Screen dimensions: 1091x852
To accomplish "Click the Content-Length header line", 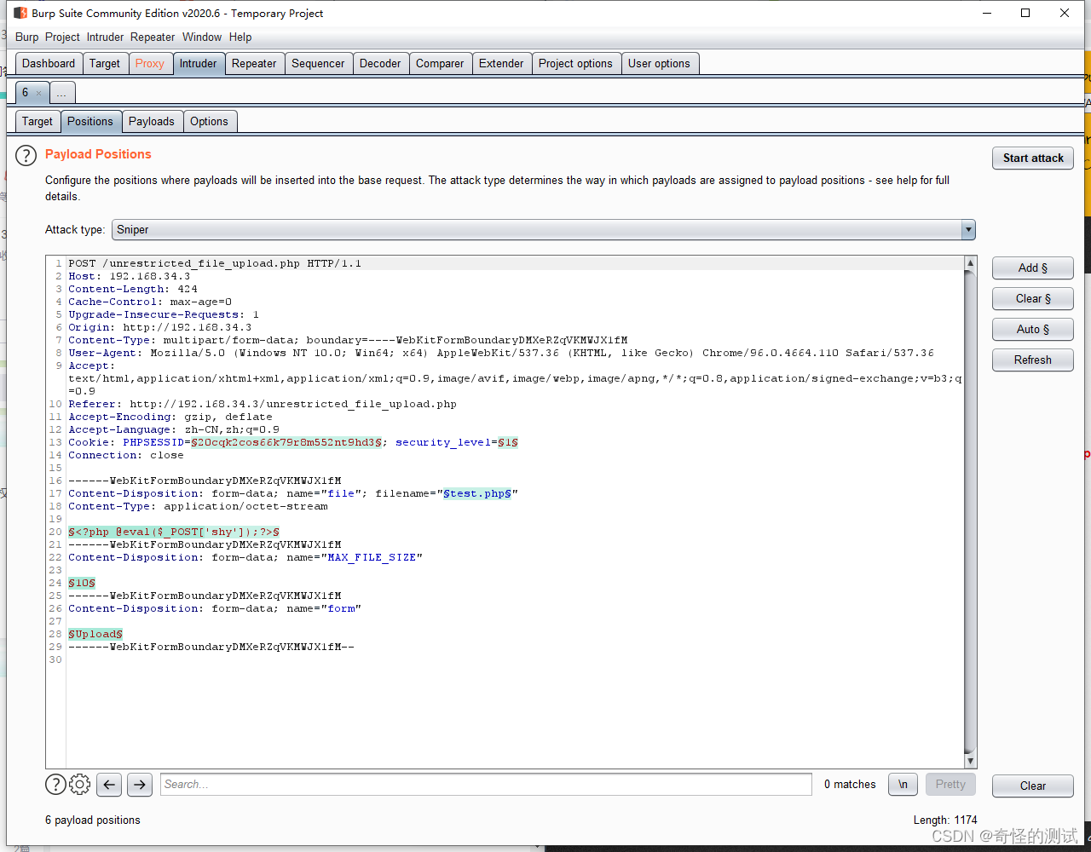I will (133, 289).
